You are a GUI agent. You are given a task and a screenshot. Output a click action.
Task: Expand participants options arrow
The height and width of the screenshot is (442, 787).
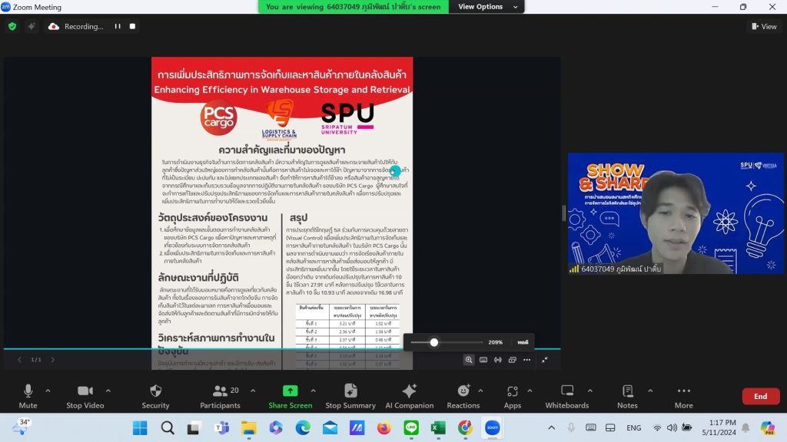tap(252, 391)
